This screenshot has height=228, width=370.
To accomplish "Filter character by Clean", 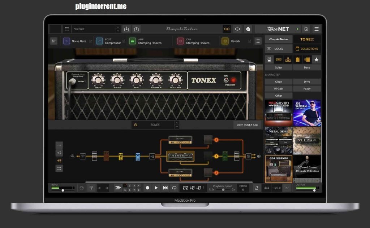I will (279, 82).
